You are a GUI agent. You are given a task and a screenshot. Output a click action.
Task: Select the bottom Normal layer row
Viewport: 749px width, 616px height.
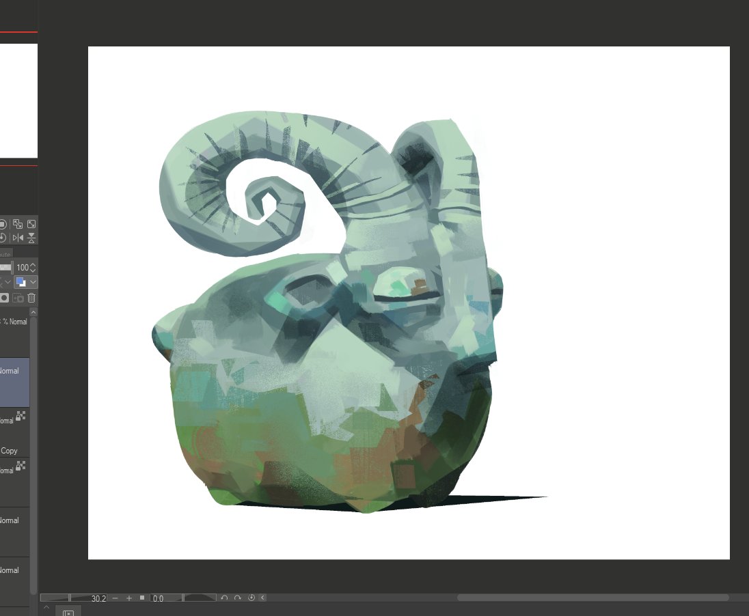[14, 581]
